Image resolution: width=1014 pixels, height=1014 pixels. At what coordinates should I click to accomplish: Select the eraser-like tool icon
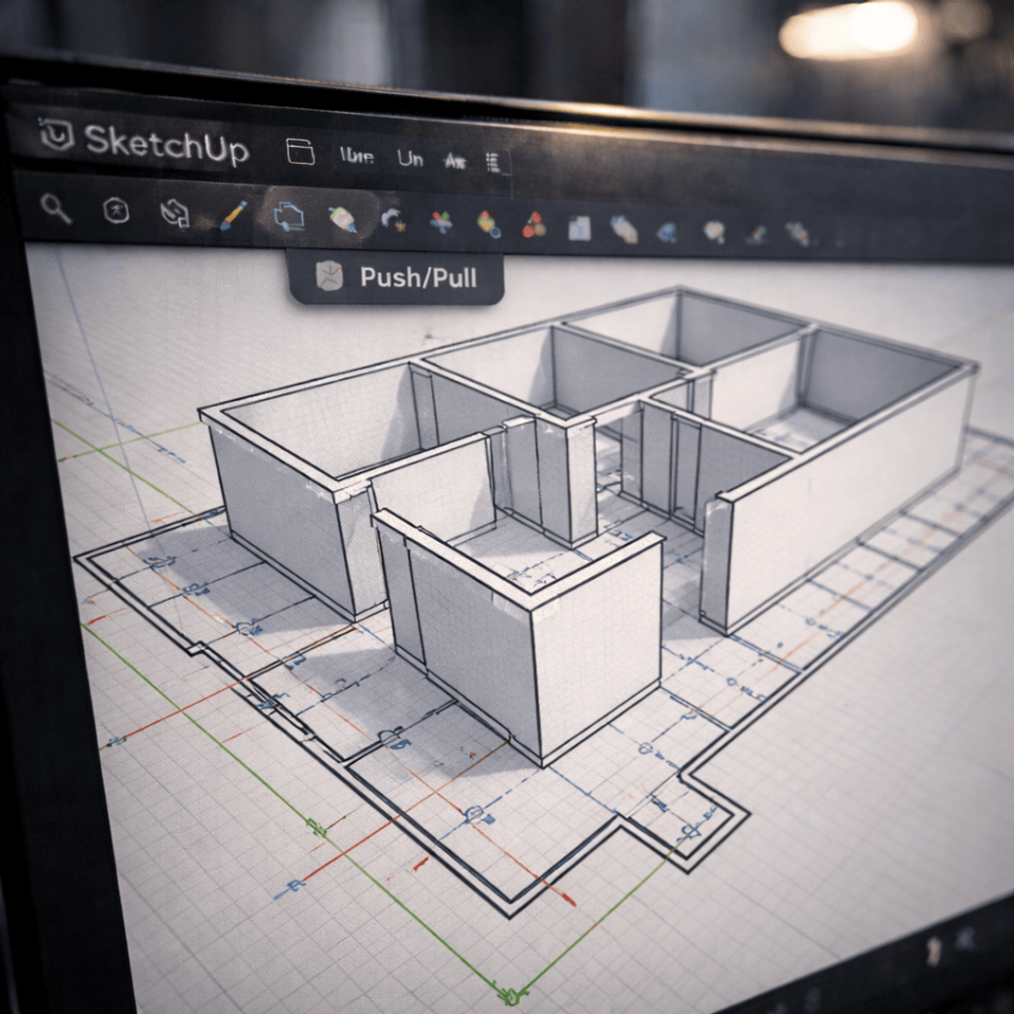(x=342, y=219)
